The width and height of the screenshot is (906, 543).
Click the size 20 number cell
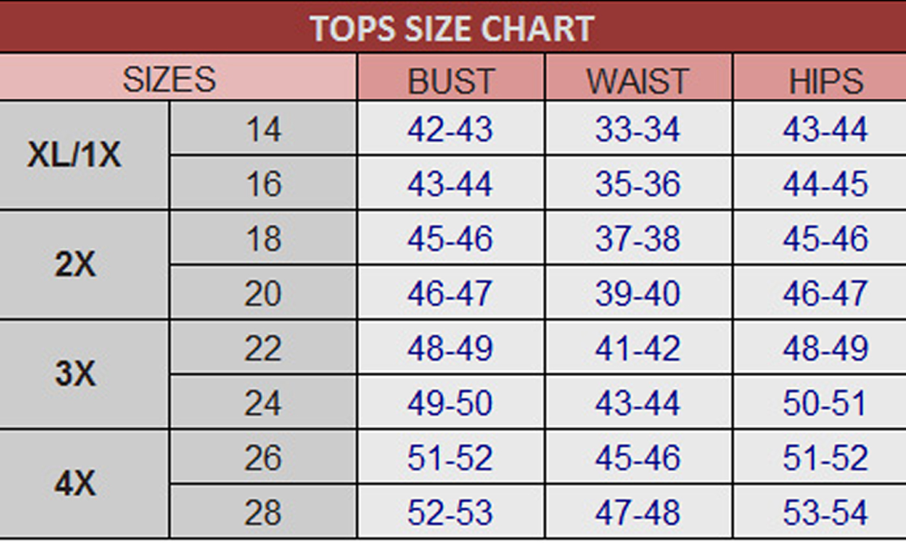click(x=263, y=294)
